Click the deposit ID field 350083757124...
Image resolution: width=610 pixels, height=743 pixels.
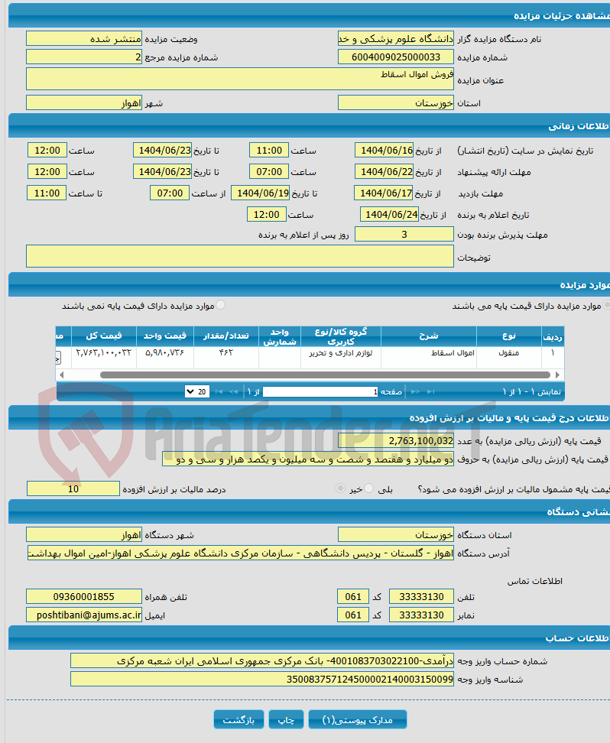click(x=262, y=679)
